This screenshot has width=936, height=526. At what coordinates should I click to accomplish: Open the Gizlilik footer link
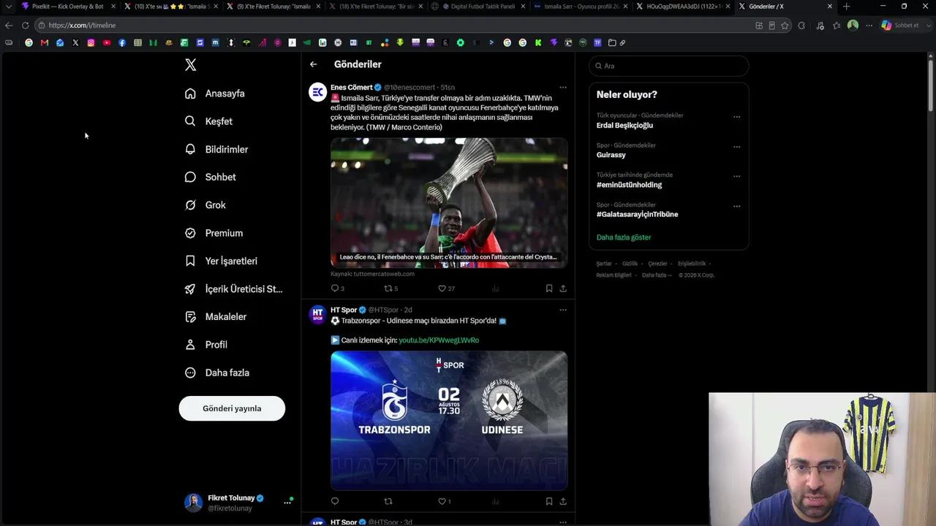(x=630, y=264)
